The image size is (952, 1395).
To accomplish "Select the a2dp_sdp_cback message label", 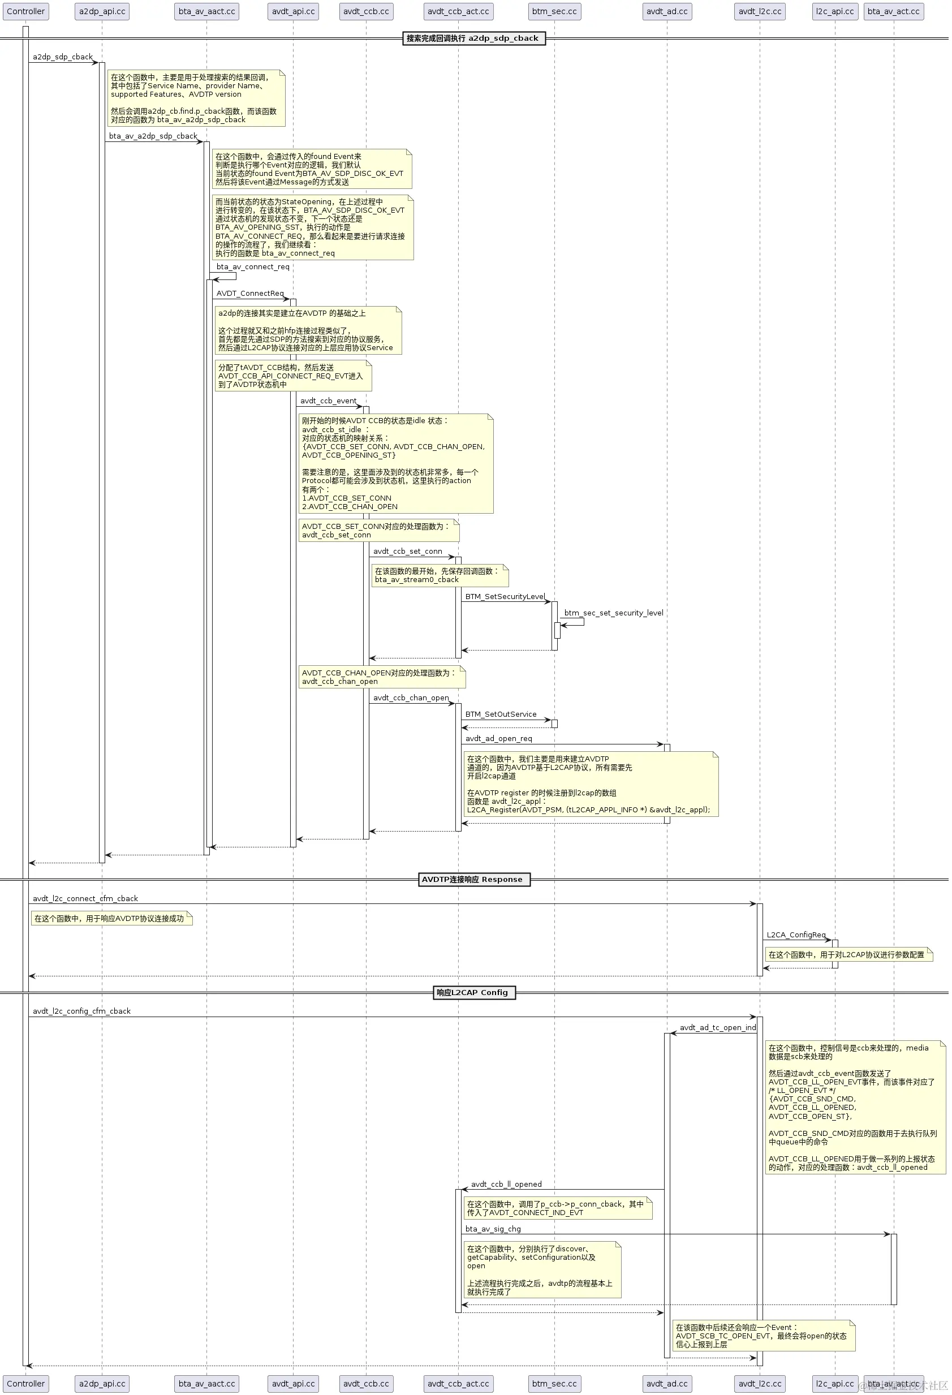I will point(62,57).
